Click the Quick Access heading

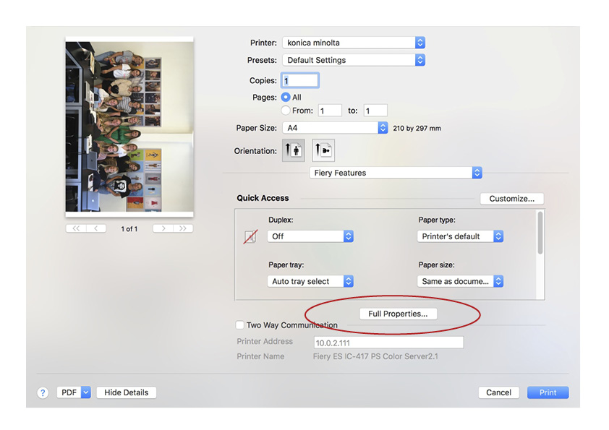point(263,198)
